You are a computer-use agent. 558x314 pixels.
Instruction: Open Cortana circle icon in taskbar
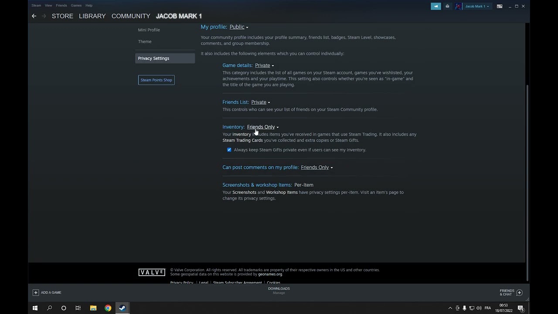point(64,308)
